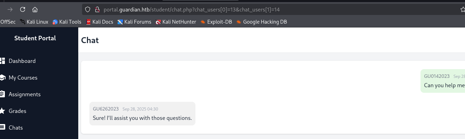Click the Grades star icon
The width and height of the screenshot is (465, 139).
(x=2, y=111)
